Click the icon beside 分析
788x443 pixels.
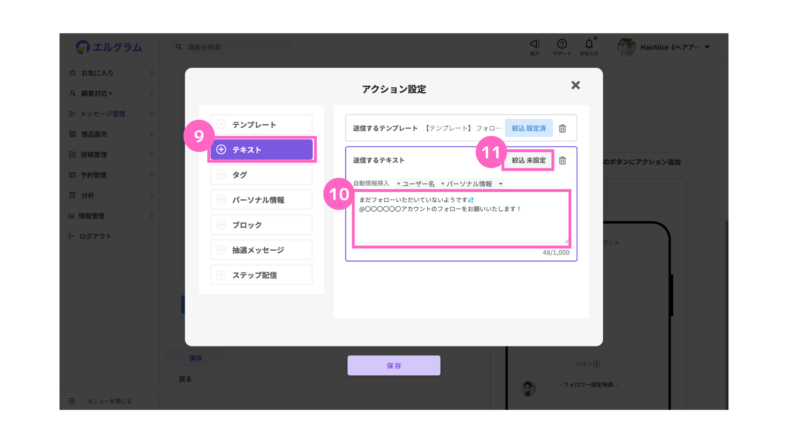73,195
